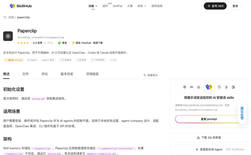
Task: Click the 建议反馈 floating button
Action: 242,113
